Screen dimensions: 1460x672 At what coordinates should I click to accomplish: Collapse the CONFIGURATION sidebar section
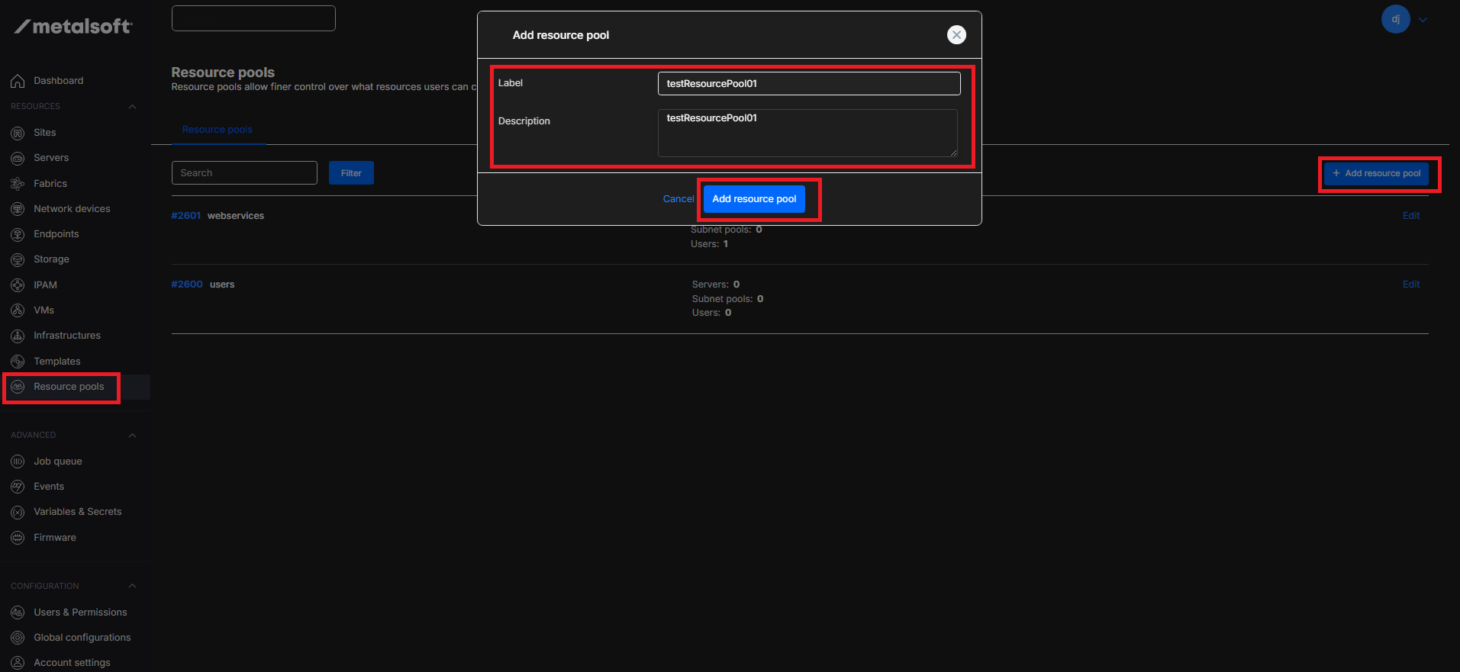132,587
